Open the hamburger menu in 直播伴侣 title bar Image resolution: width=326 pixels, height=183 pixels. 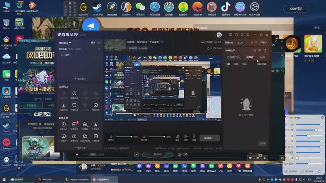[x=248, y=35]
